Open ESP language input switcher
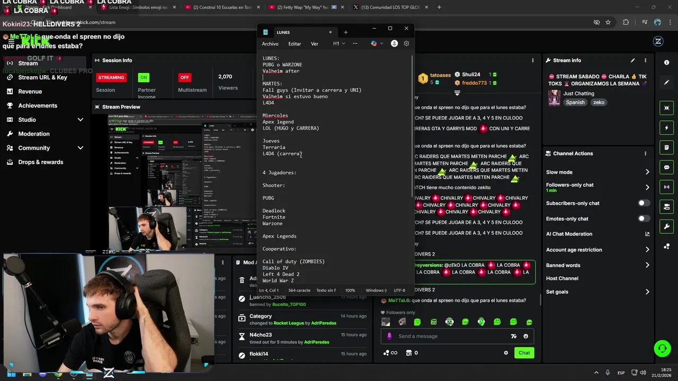Screen dimensions: 678x381 click(x=621, y=373)
